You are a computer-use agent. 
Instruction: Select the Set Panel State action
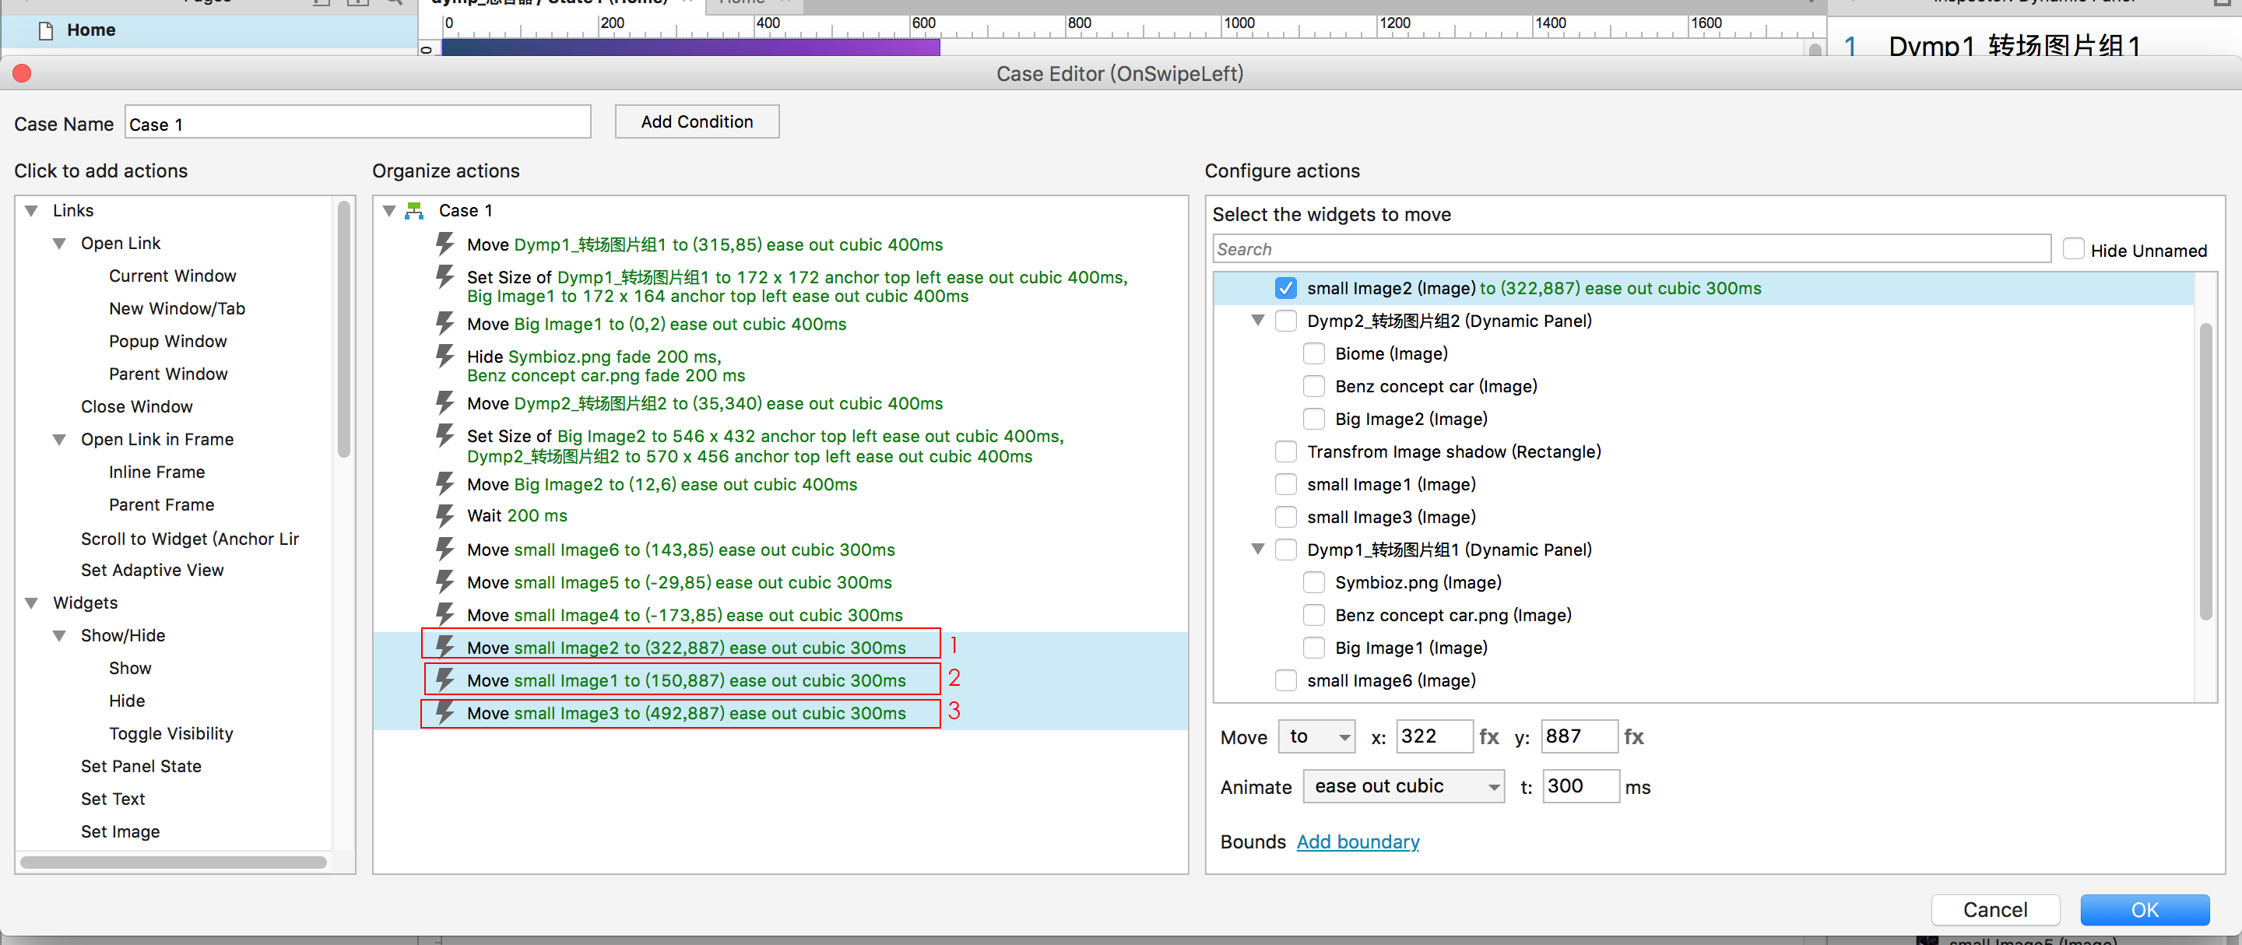click(141, 766)
